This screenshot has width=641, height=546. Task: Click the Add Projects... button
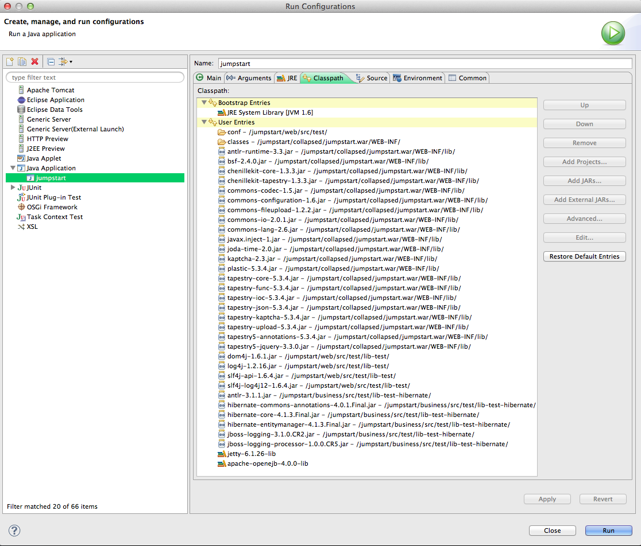click(x=585, y=162)
